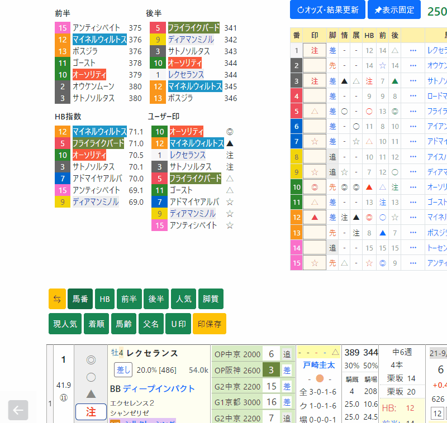Select the double circle mark for horse 1

point(91,360)
